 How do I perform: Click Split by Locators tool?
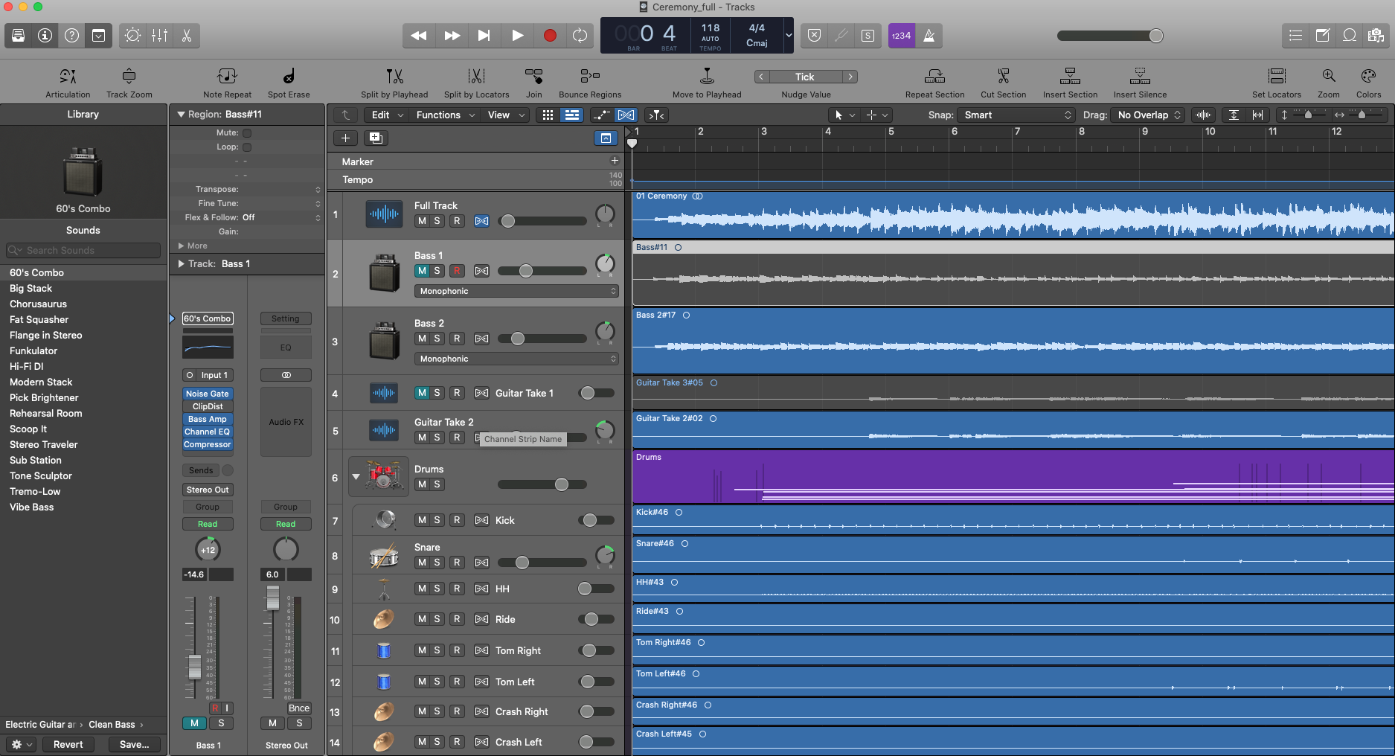click(476, 83)
